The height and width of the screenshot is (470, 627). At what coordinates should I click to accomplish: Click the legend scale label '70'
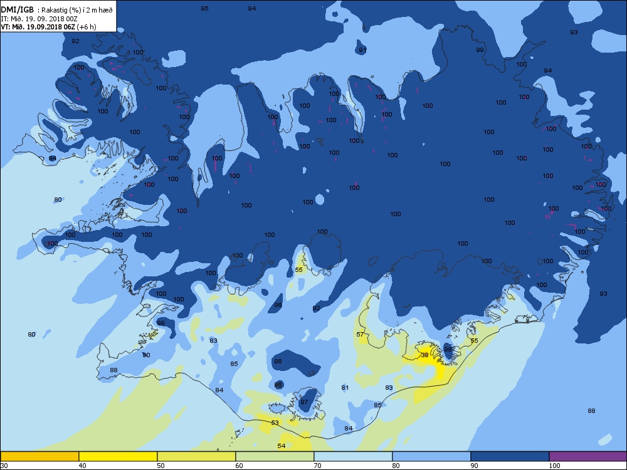[317, 466]
